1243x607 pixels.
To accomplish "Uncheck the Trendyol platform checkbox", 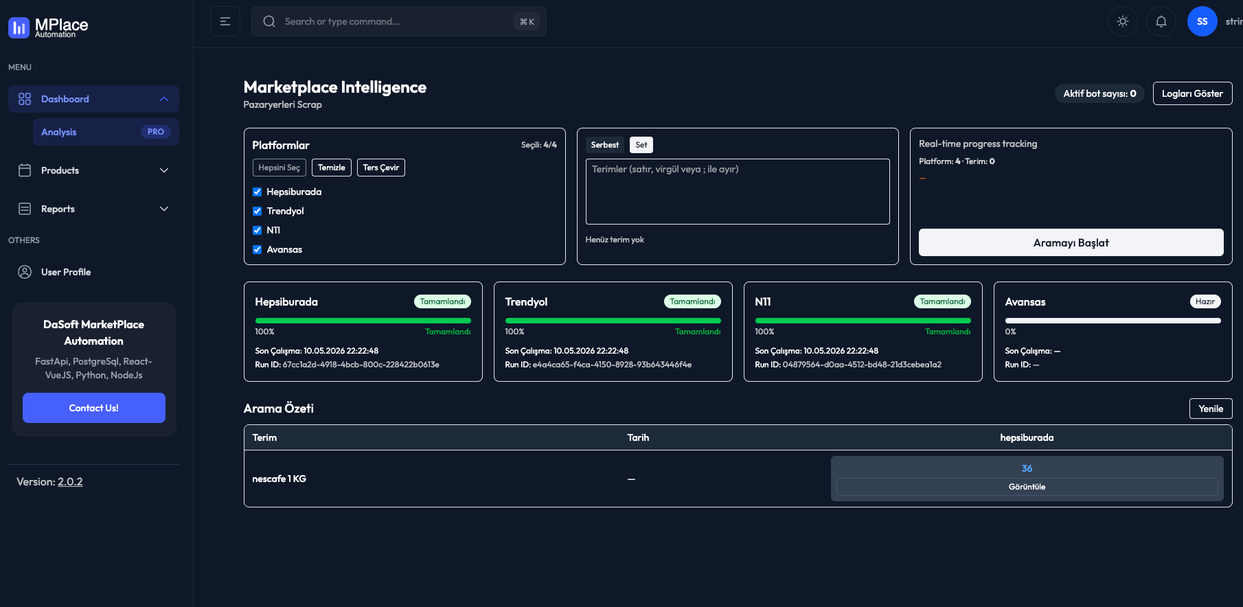I will click(257, 211).
